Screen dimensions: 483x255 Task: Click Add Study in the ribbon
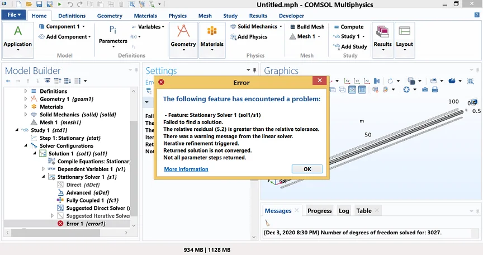[x=351, y=46]
